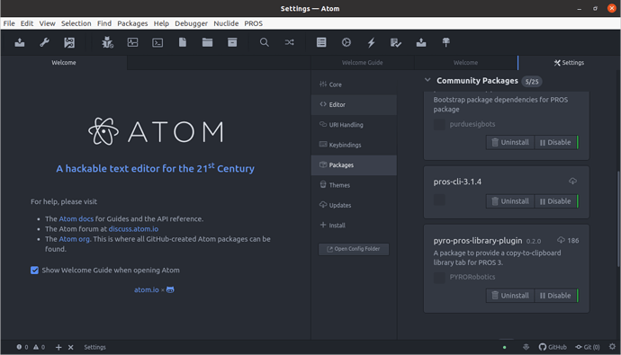621x355 pixels.
Task: Open the PROS menu
Action: coord(254,23)
